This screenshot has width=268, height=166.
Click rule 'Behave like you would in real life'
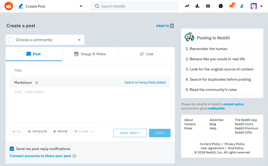point(217,59)
